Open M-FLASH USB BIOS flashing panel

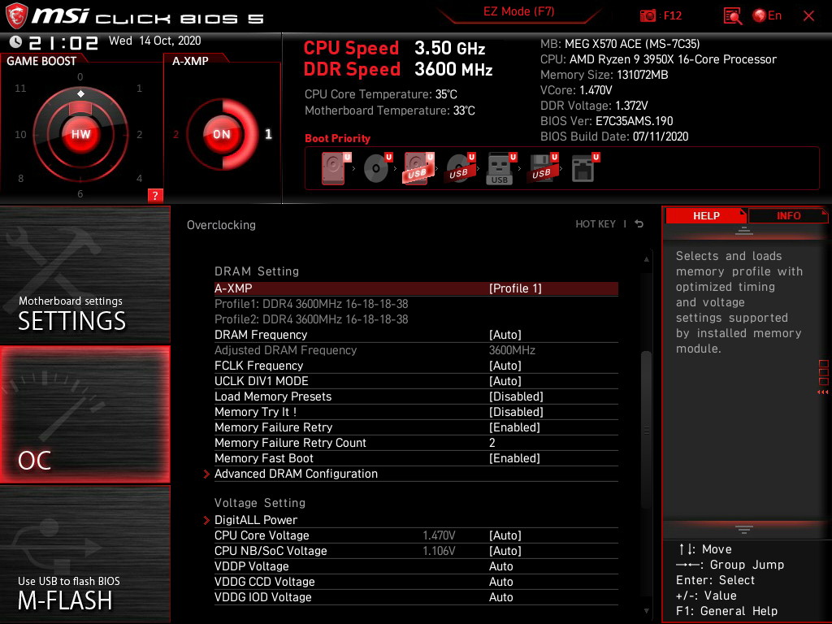84,554
